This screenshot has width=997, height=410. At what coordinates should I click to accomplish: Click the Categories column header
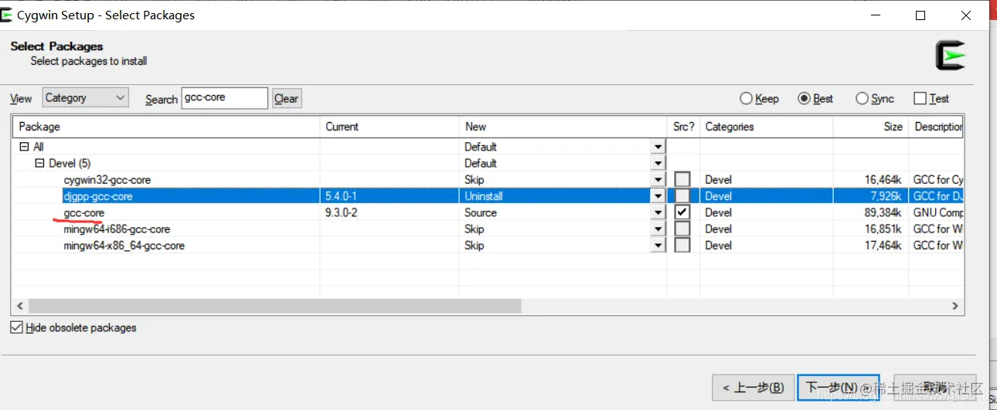(767, 127)
